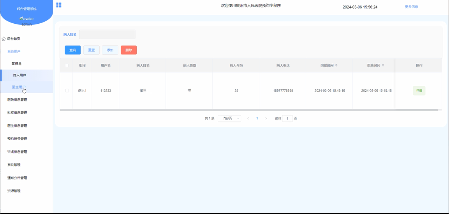This screenshot has width=449, height=214.
Task: Click the blue 查询 button
Action: [x=73, y=50]
